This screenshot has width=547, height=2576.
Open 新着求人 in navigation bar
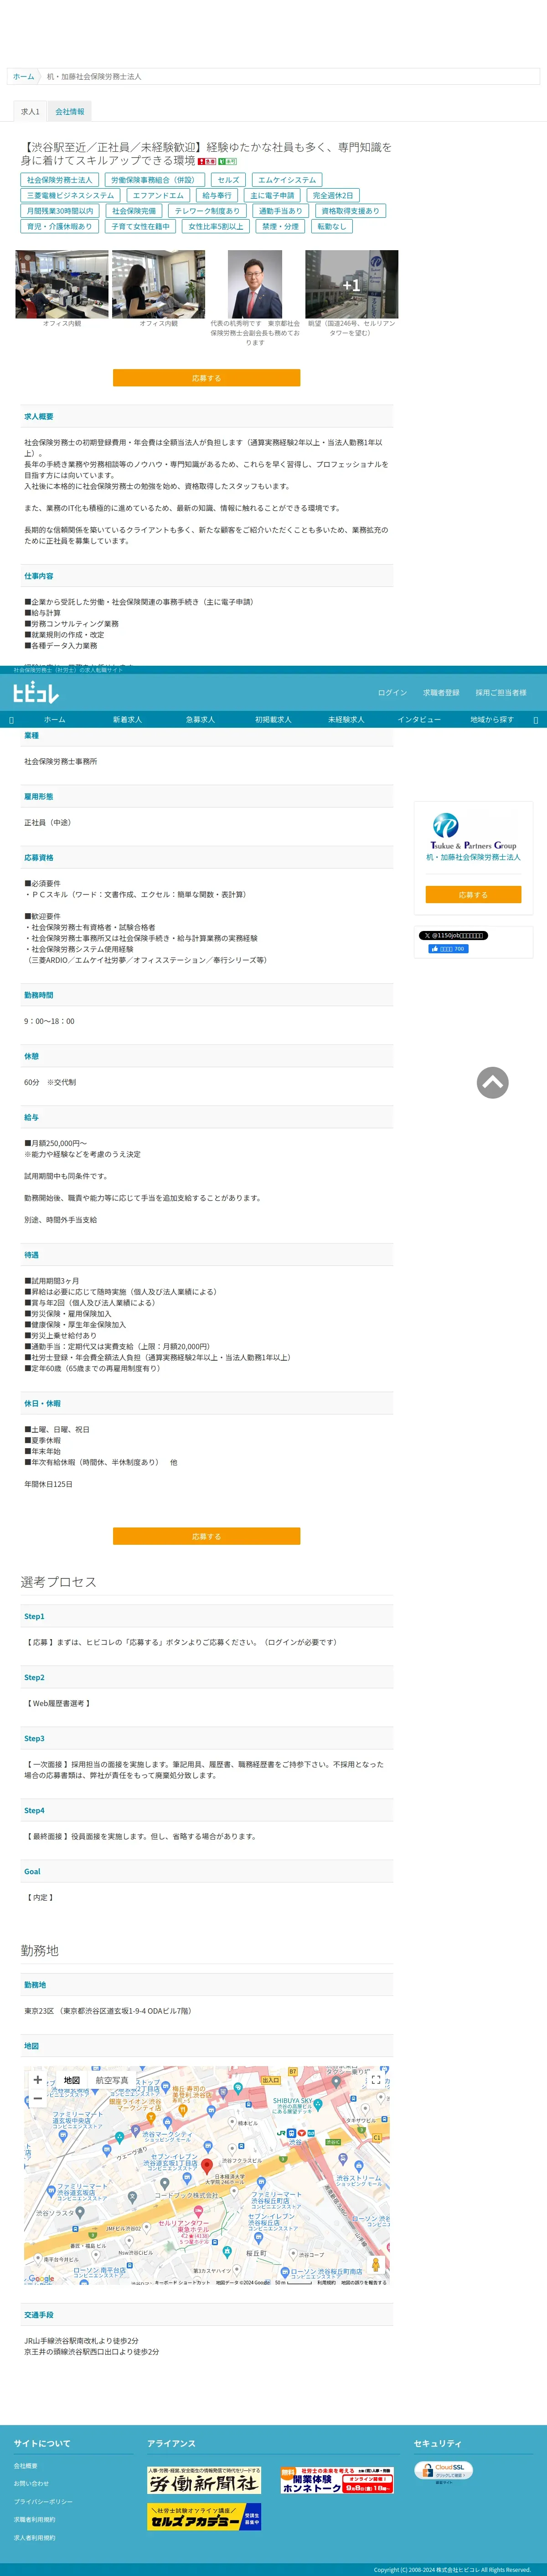point(127,720)
